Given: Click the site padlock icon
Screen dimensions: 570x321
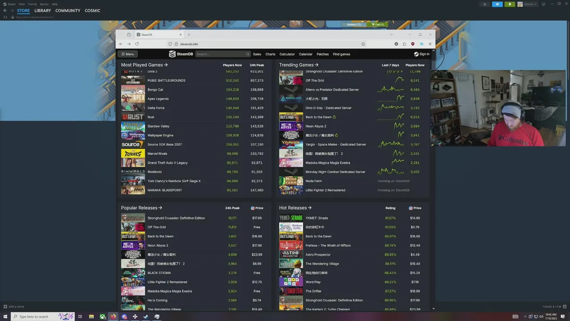Looking at the screenshot, I should (176, 44).
